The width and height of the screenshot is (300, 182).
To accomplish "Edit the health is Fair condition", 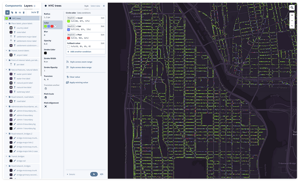I will (103, 26).
